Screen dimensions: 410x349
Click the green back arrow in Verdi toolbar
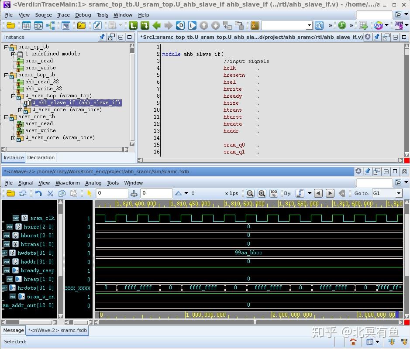157,25
